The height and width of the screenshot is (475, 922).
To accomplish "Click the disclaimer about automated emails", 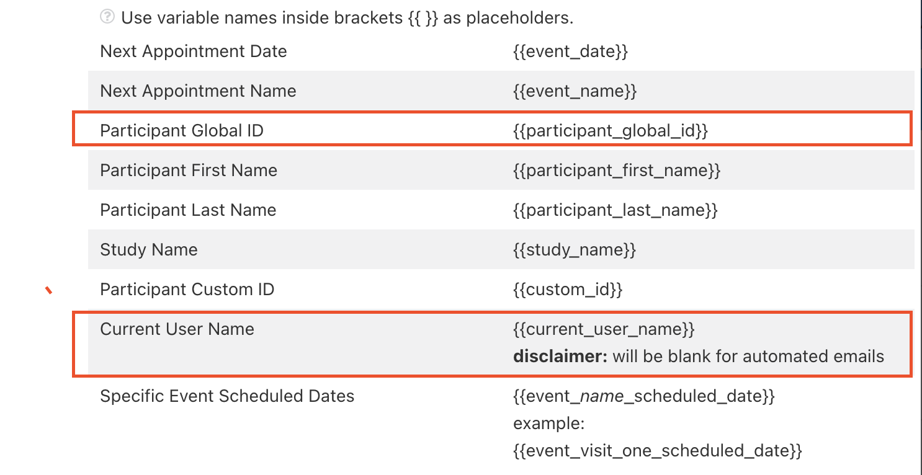I will [x=698, y=357].
